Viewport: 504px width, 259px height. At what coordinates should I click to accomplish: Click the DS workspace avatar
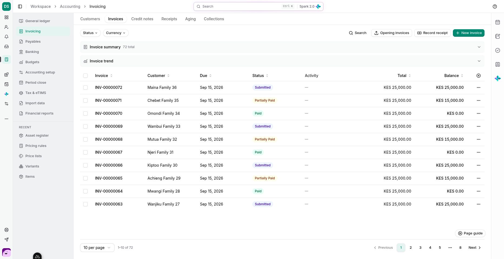click(x=6, y=6)
